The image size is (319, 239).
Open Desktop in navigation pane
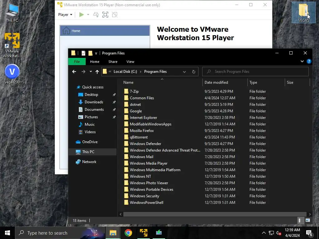[x=91, y=95]
